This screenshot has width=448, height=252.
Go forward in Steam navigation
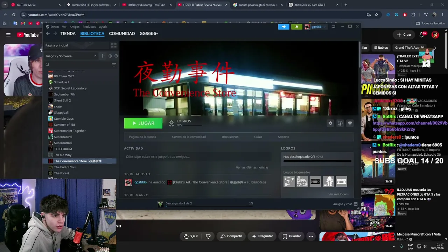point(55,34)
